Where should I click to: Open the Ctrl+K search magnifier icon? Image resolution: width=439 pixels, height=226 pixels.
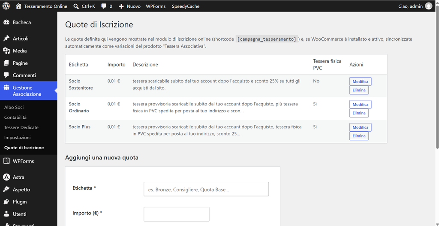(76, 6)
